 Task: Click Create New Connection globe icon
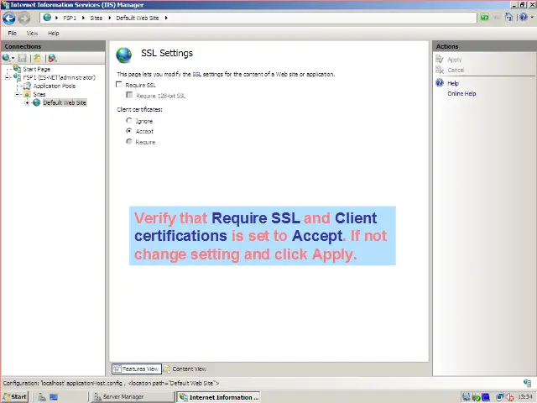pyautogui.click(x=6, y=58)
